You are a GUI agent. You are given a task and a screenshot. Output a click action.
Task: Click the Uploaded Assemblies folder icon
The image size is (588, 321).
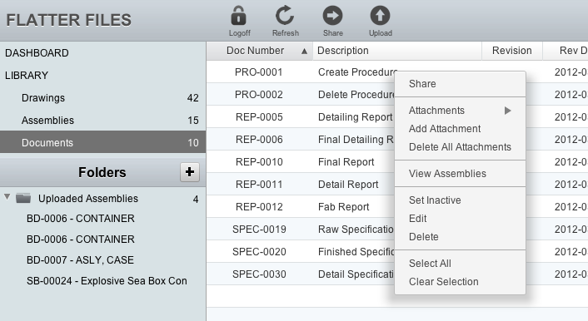23,198
